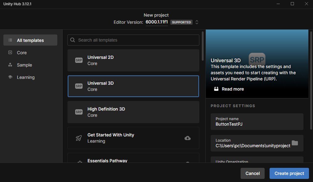Click the Core category square icon

point(10,52)
